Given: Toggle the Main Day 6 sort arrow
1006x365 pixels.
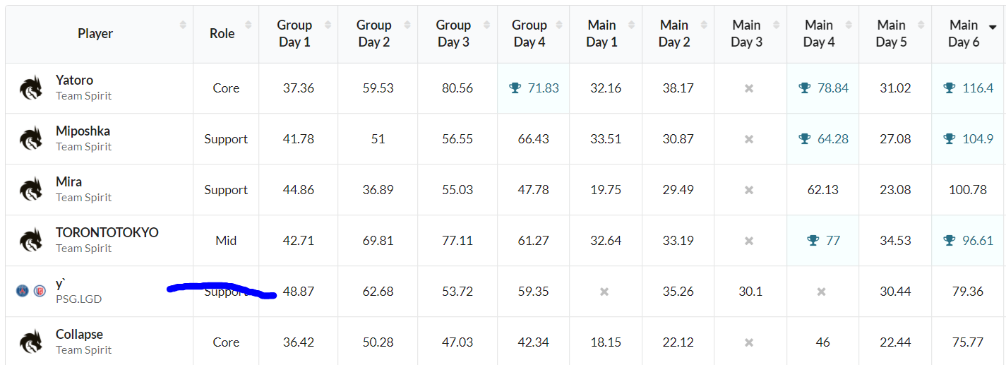Looking at the screenshot, I should click(x=993, y=28).
